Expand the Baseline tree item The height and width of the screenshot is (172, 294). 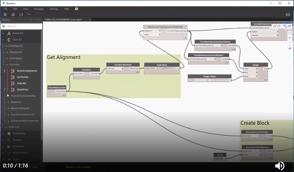pyautogui.click(x=9, y=102)
